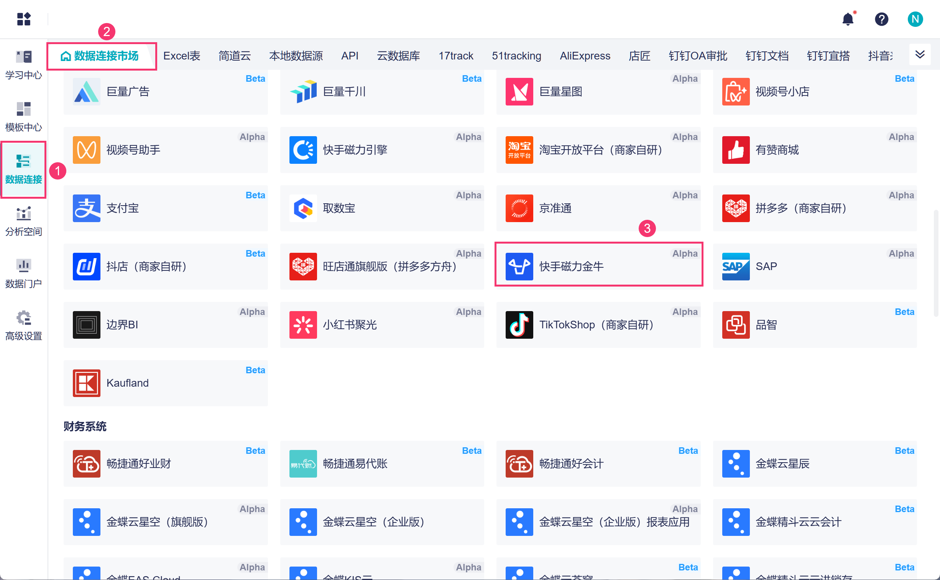Click the 快手磁力金牛 connector icon

click(x=519, y=267)
